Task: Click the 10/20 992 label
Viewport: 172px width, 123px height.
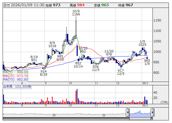Action: (x=83, y=50)
